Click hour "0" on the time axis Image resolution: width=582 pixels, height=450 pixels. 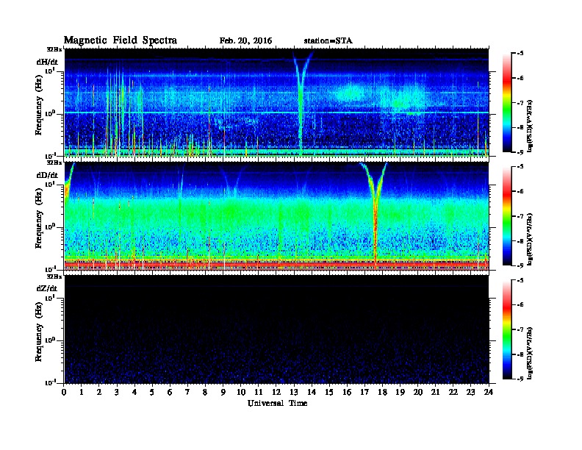point(64,392)
